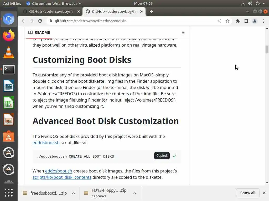Toggle the browser side panel
The width and height of the screenshot is (269, 201).
(246, 21)
